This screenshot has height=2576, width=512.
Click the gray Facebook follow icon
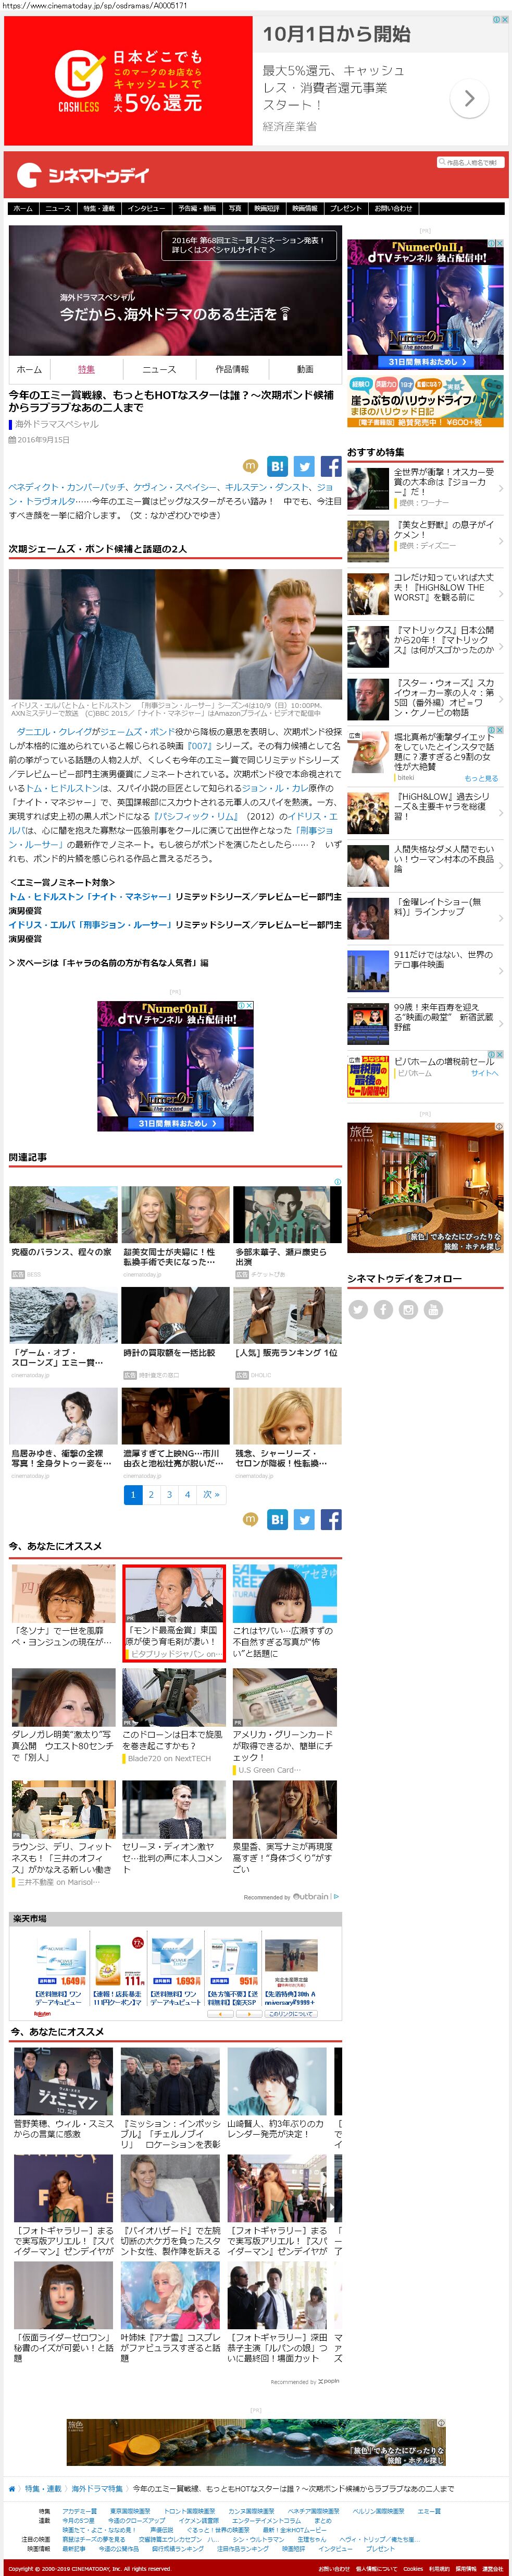pos(383,1309)
